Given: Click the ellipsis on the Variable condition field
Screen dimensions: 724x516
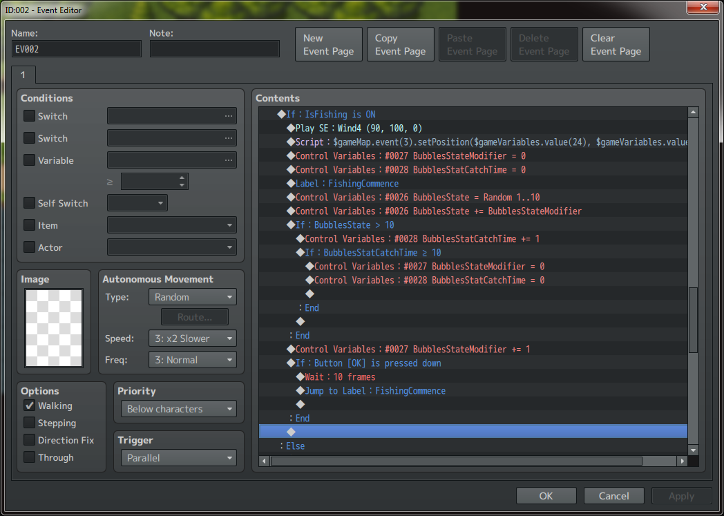Looking at the screenshot, I should tap(228, 160).
